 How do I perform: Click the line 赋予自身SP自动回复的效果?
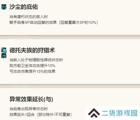coord(33,22)
